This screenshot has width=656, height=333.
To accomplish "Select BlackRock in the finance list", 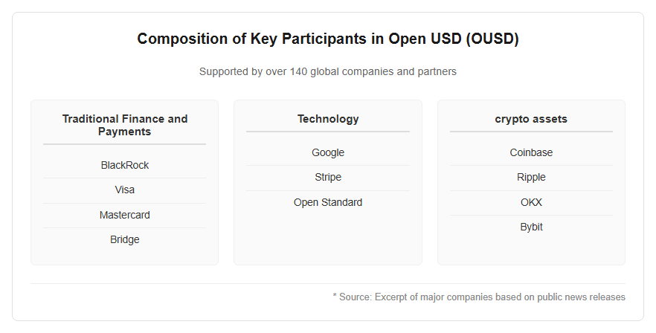I will tap(125, 165).
